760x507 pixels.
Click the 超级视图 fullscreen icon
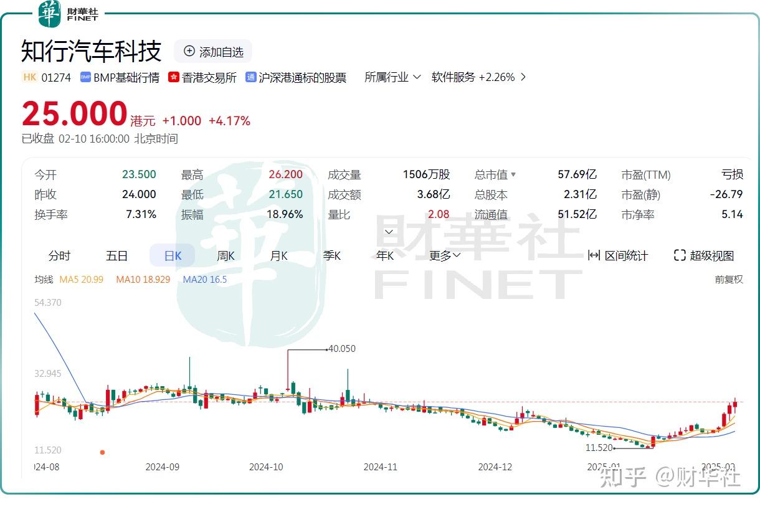tap(680, 255)
